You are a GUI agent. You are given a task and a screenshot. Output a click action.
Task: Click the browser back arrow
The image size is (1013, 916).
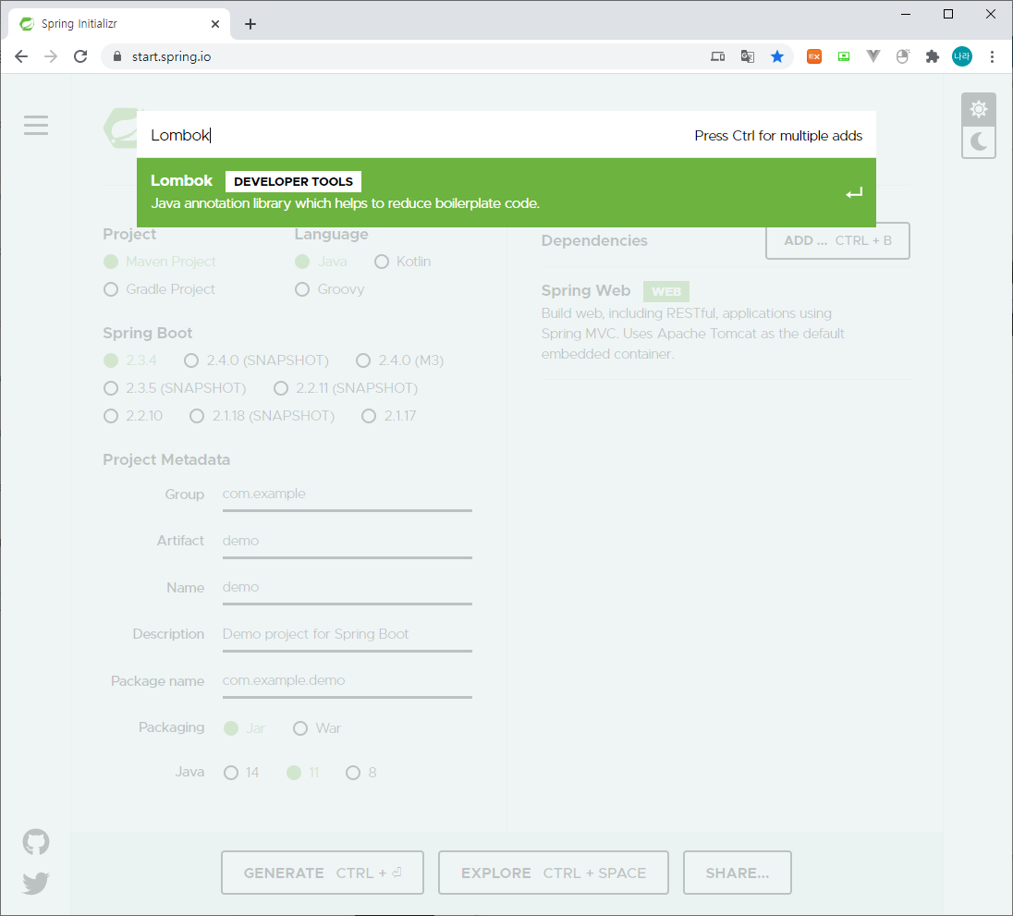pyautogui.click(x=20, y=57)
